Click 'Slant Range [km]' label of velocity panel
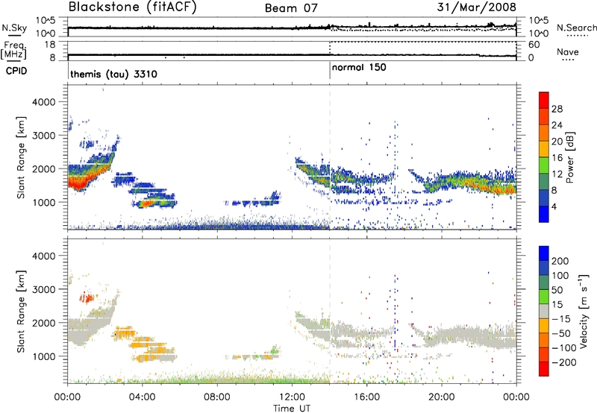 point(21,311)
